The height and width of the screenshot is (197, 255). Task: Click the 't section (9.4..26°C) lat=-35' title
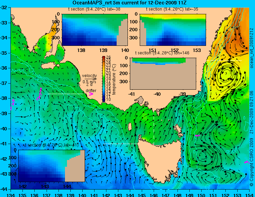point(172,9)
